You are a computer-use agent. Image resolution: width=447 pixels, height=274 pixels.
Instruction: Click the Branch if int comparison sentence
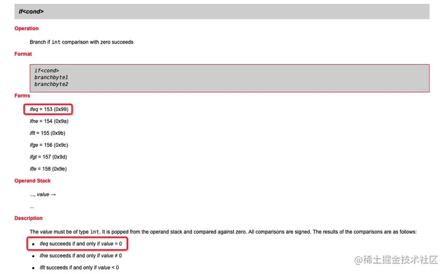coord(82,42)
